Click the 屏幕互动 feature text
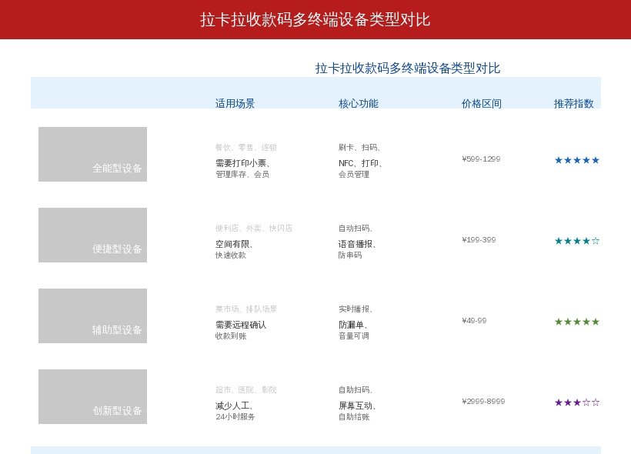 357,406
